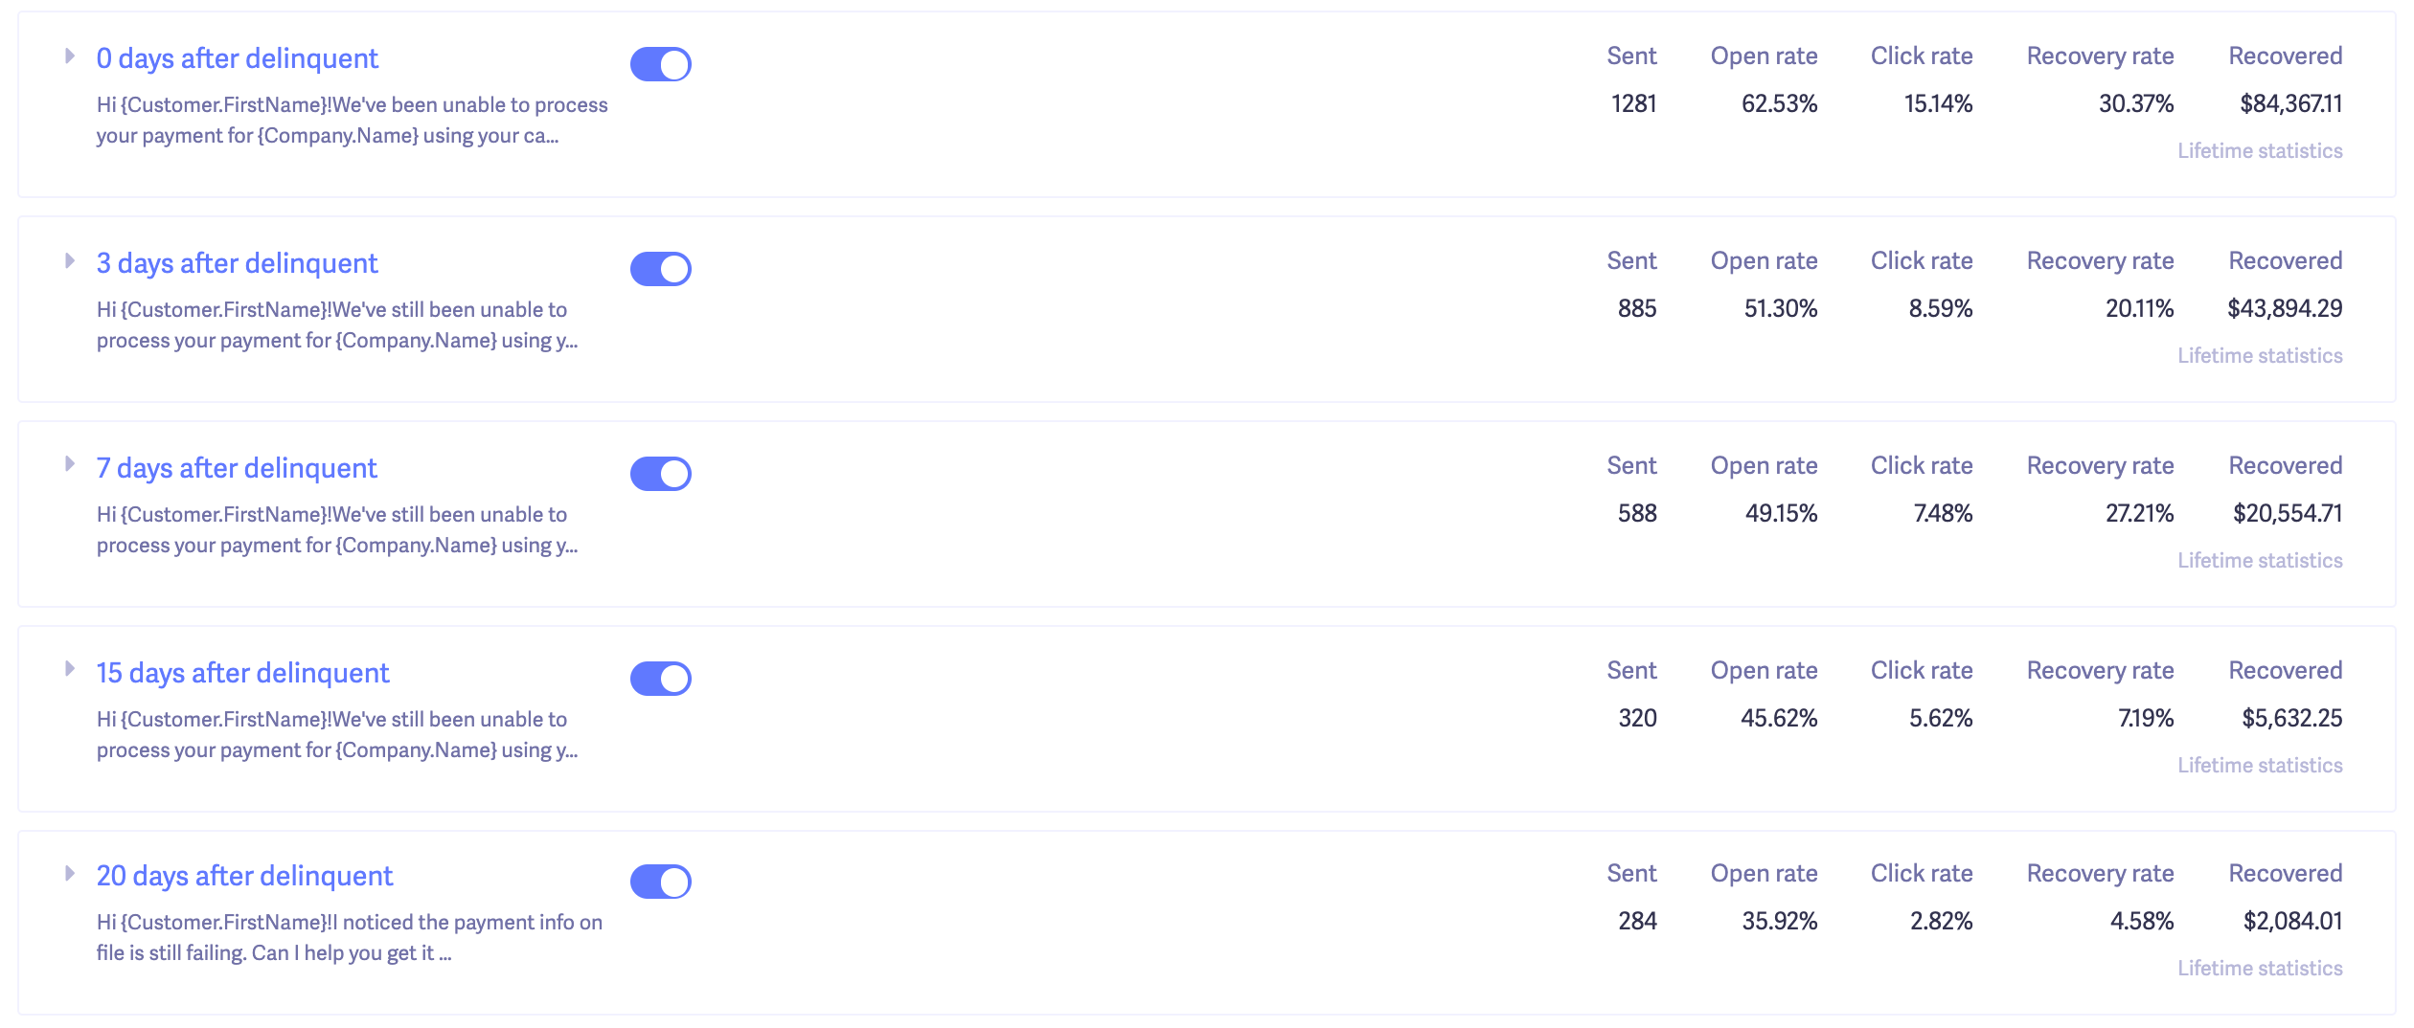View Lifetime statistics for "15 days after delinquent"

pos(2261,765)
